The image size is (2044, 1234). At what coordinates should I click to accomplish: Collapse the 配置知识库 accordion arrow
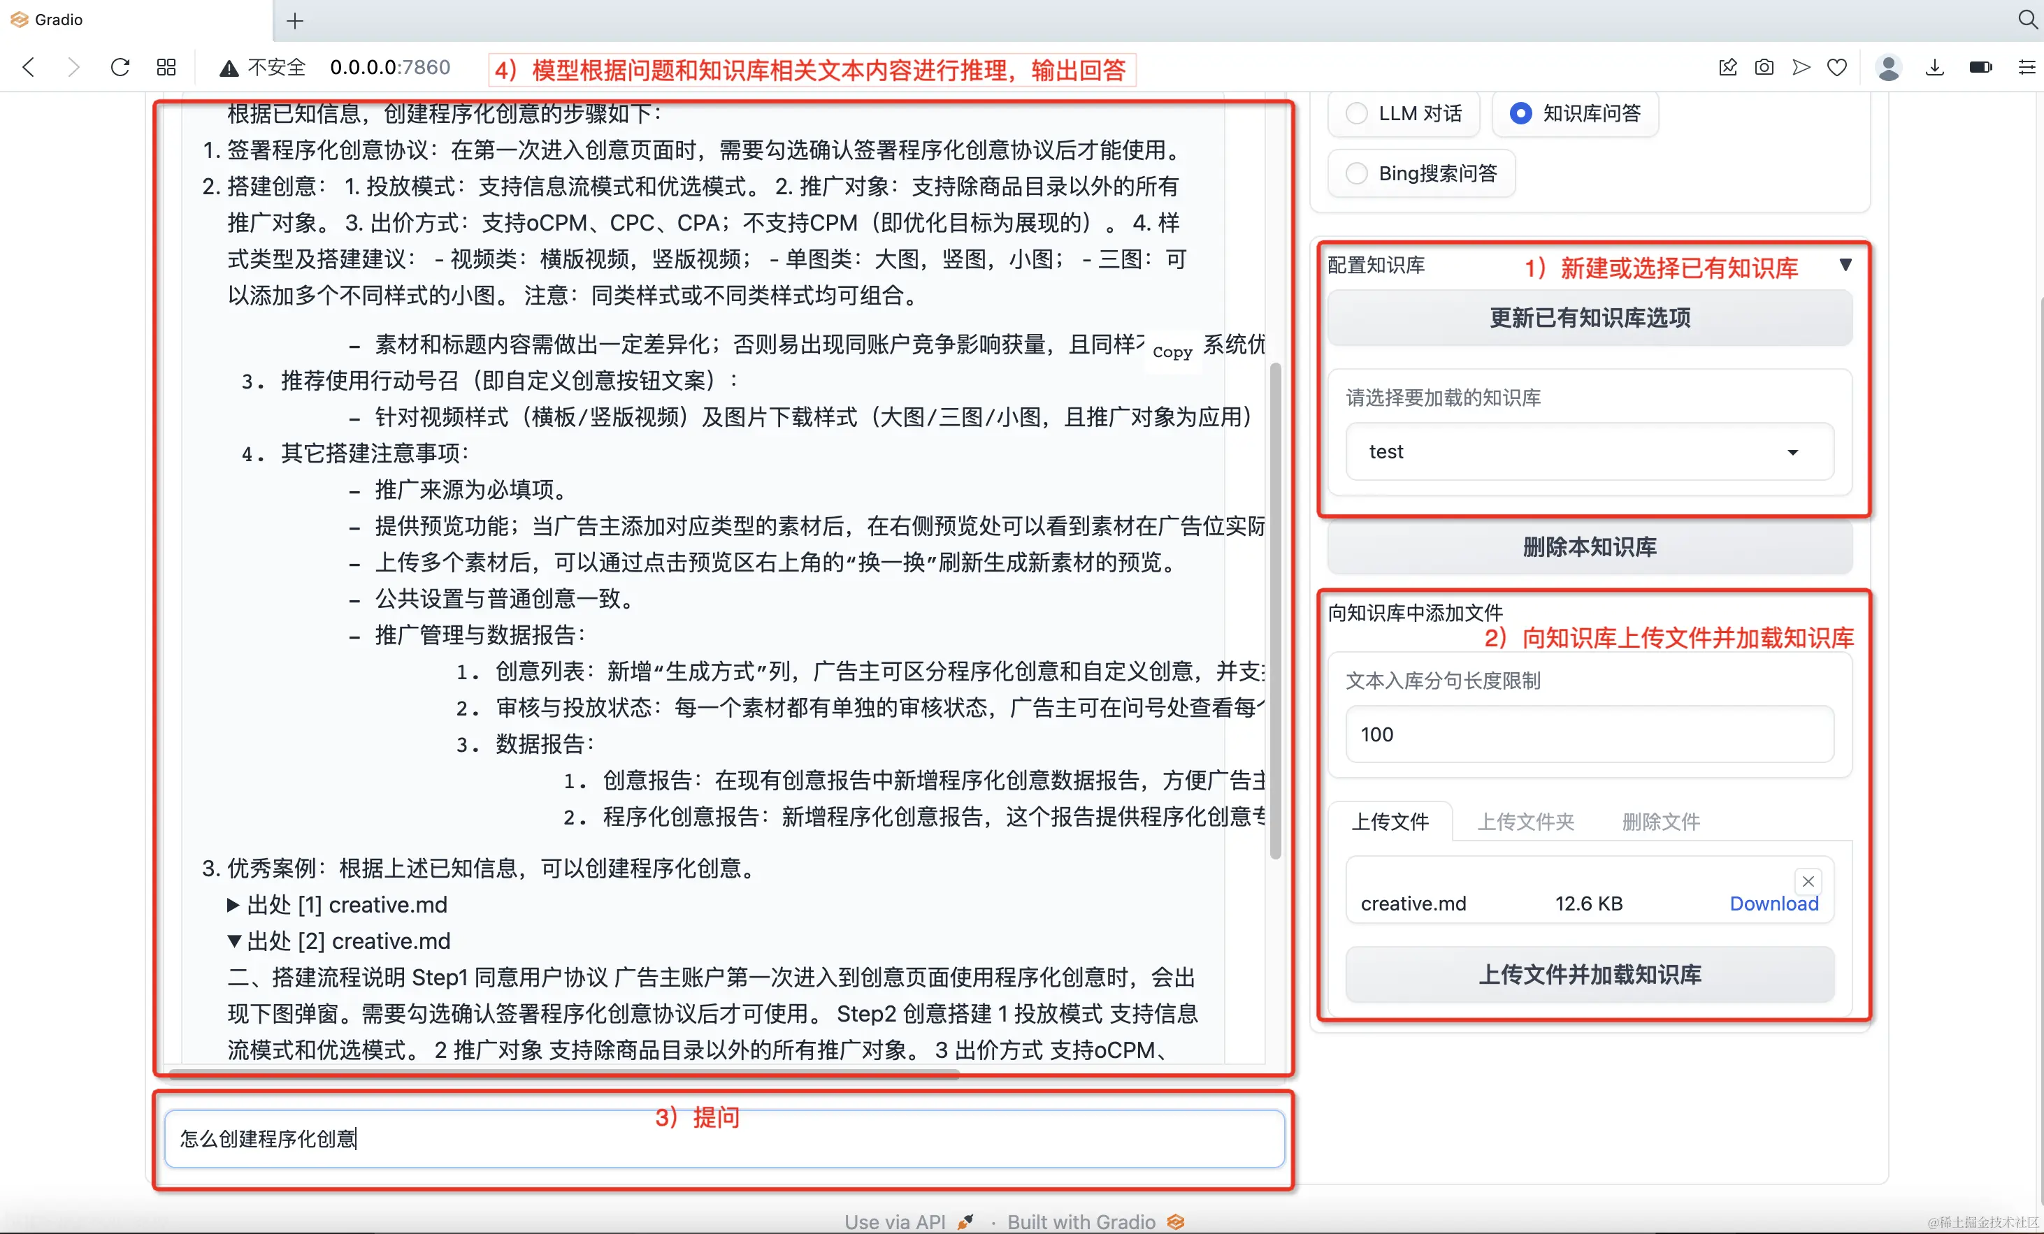click(1845, 265)
